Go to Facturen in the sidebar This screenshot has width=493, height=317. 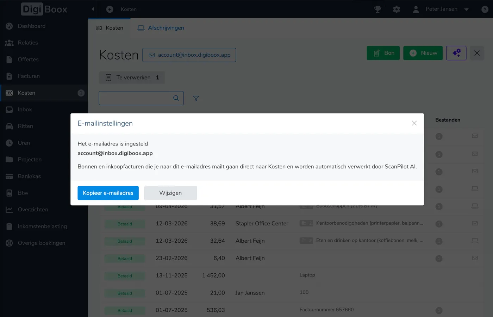point(29,76)
